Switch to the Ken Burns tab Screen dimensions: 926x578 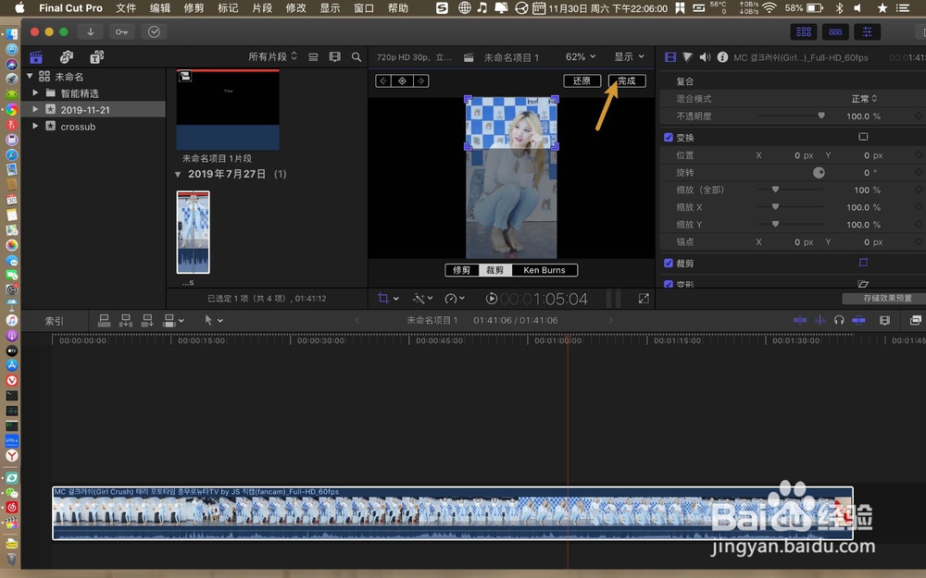click(544, 270)
